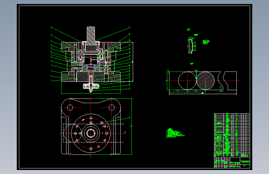Click the hatched nut below the die section
The height and width of the screenshot is (174, 269).
[x=91, y=86]
